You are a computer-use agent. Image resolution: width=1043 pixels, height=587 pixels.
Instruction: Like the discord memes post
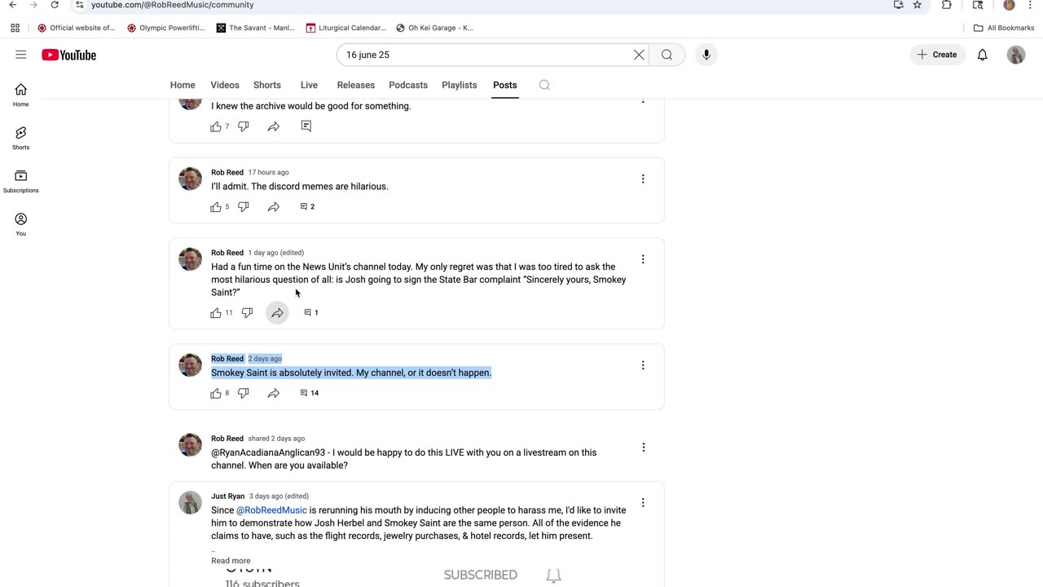coord(216,207)
